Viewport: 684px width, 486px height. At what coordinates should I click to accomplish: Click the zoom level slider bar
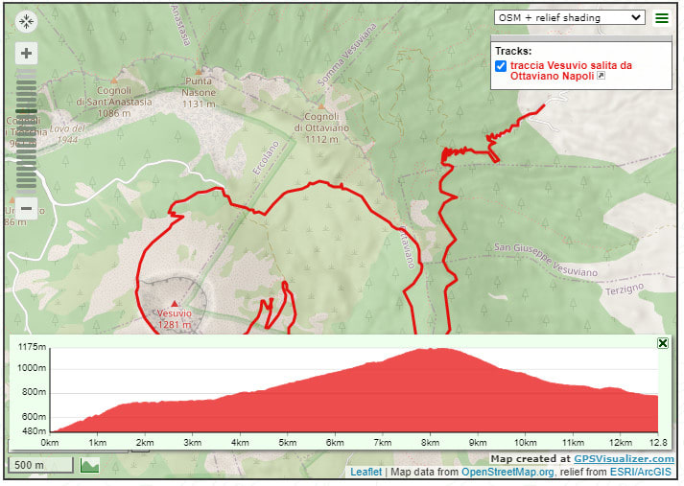pyautogui.click(x=26, y=130)
